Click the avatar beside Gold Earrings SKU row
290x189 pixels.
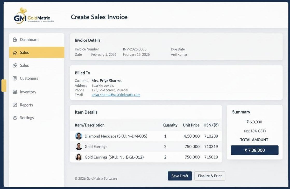(x=79, y=157)
